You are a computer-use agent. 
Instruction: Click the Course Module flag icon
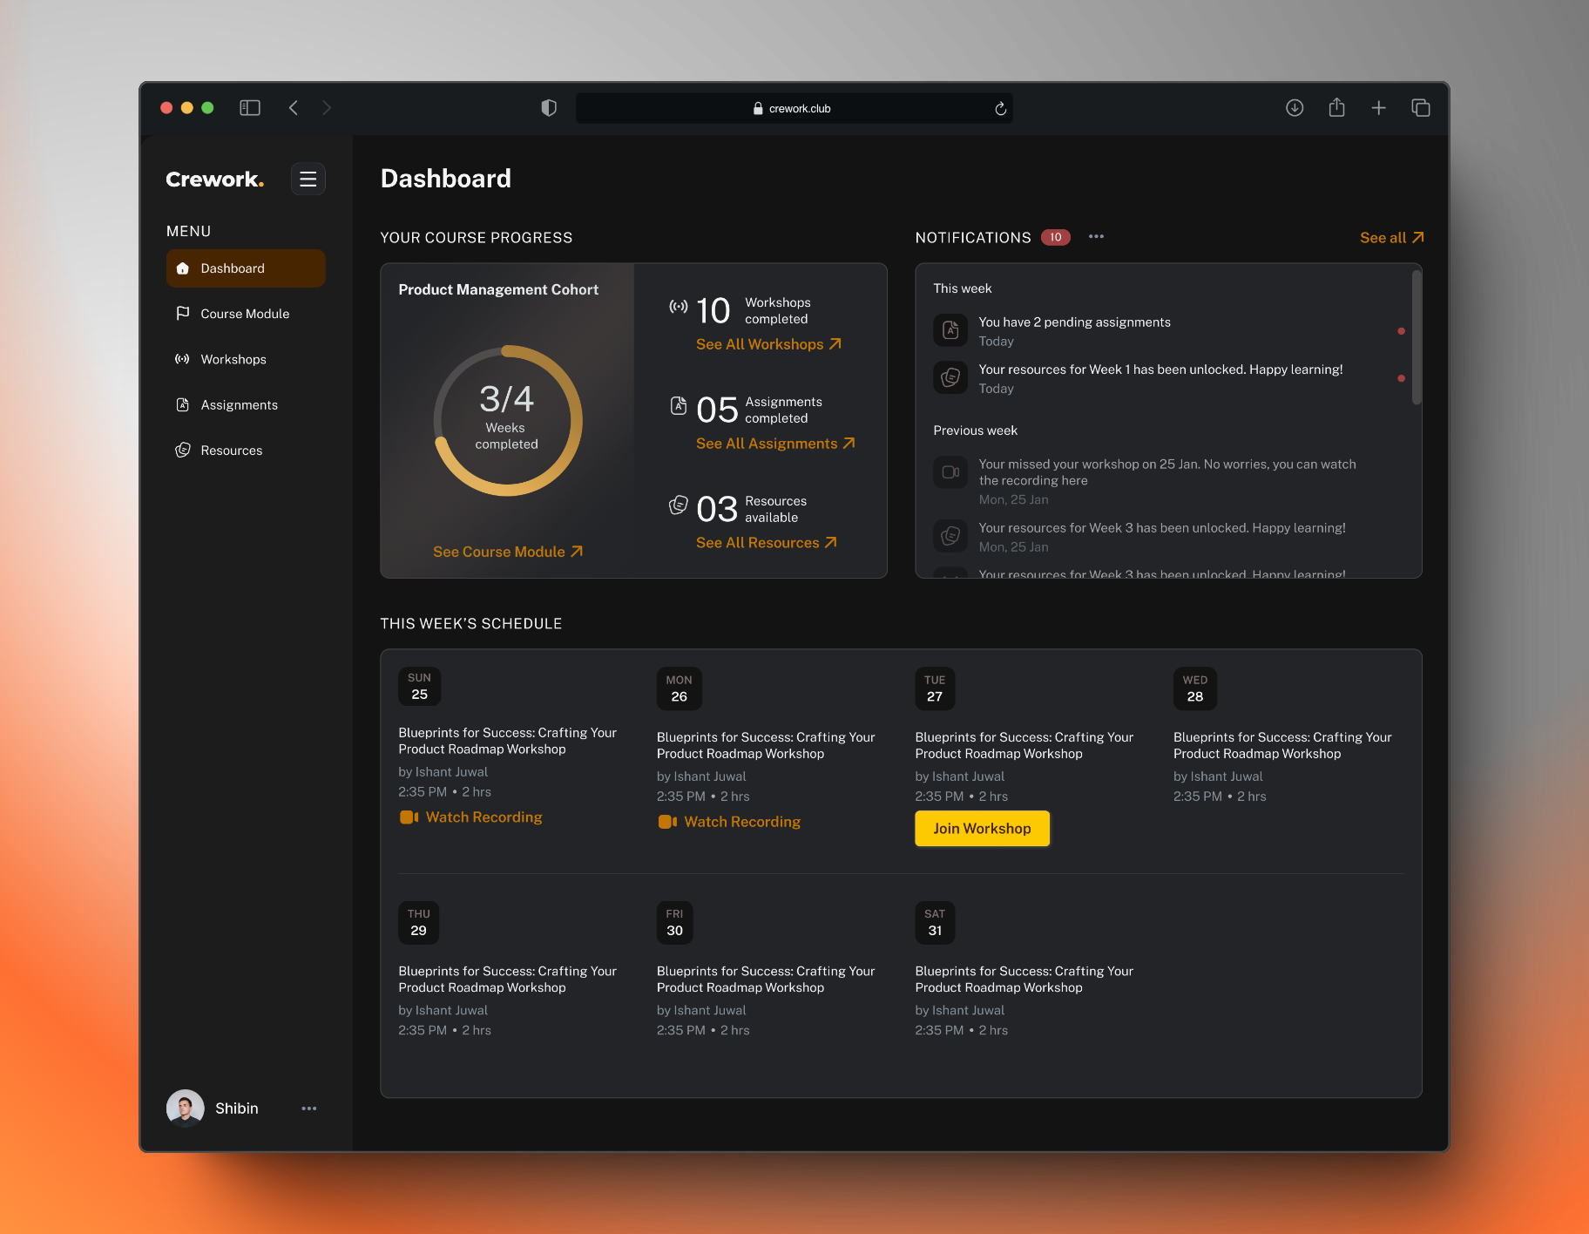183,313
